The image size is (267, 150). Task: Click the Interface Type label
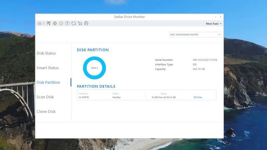point(164,65)
